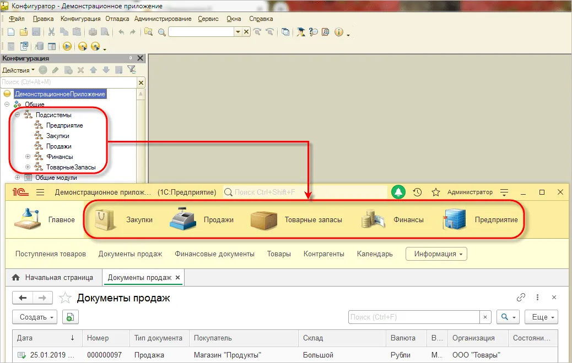This screenshot has width=572, height=363.
Task: Open the Создать dropdown button
Action: 35,317
